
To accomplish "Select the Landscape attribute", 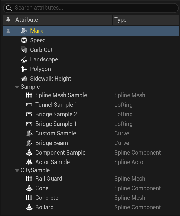I will coord(91,59).
